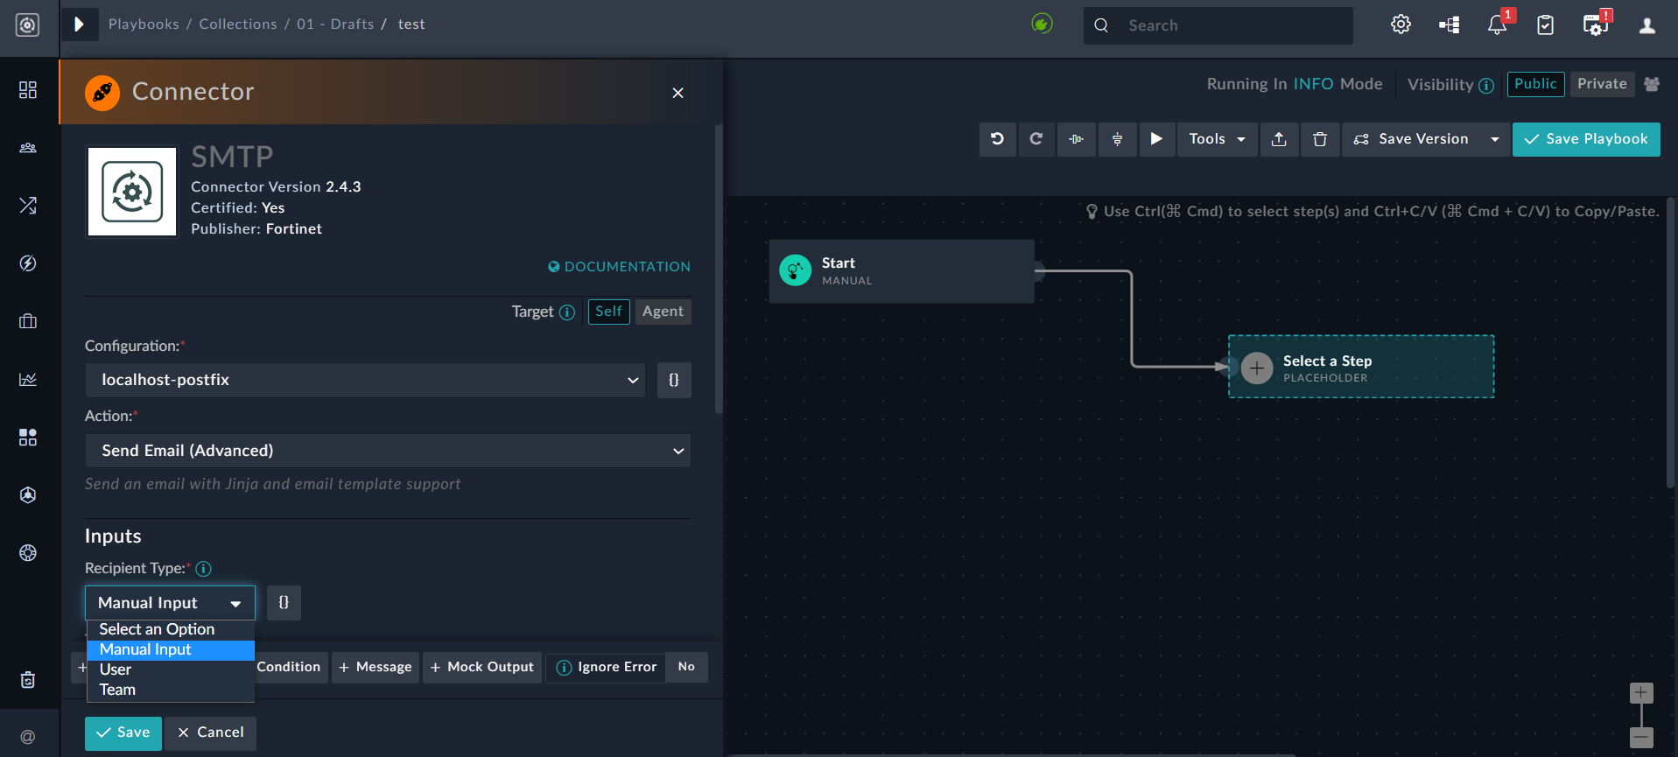Choose the Team option in recipient list
This screenshot has height=757, width=1678.
pos(118,690)
